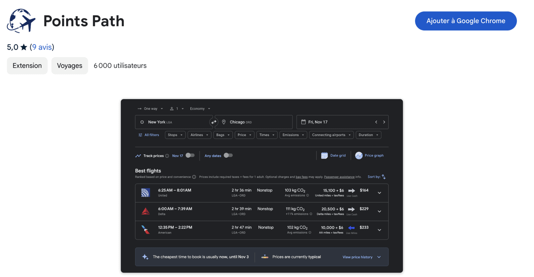Select the 12:35 PM – 2:22 PM American flight
534x277 pixels.
point(262,230)
